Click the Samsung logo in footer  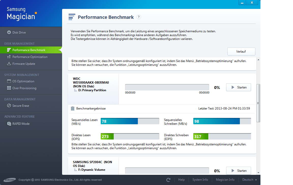click(x=10, y=180)
